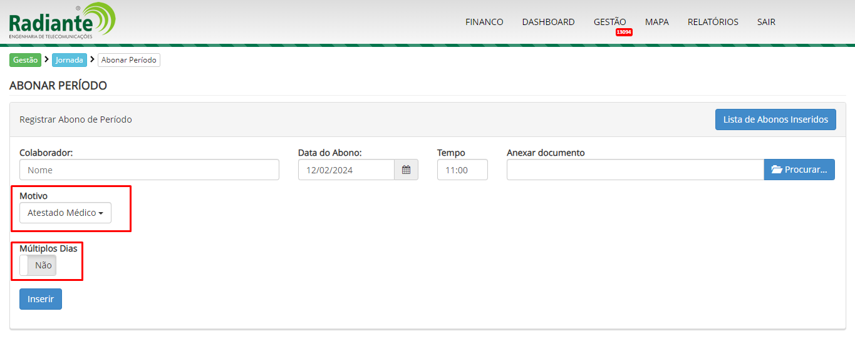This screenshot has width=855, height=356.
Task: Click the Abonar Período breadcrumb
Action: pos(129,60)
